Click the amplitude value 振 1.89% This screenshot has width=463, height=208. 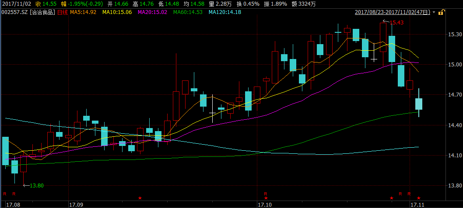(x=275, y=4)
